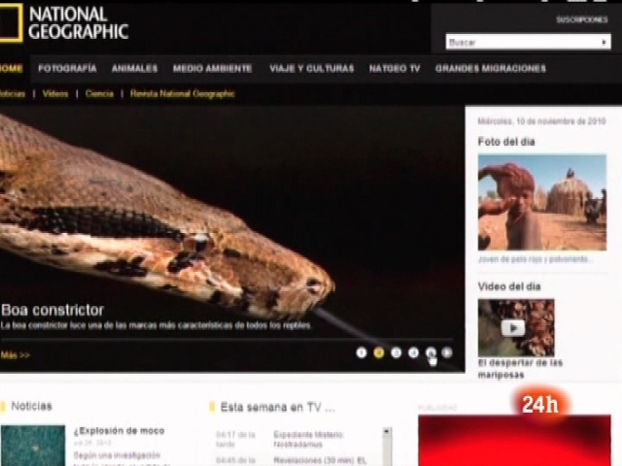Image resolution: width=622 pixels, height=466 pixels.
Task: Click in the Buscar search field
Action: [x=522, y=42]
